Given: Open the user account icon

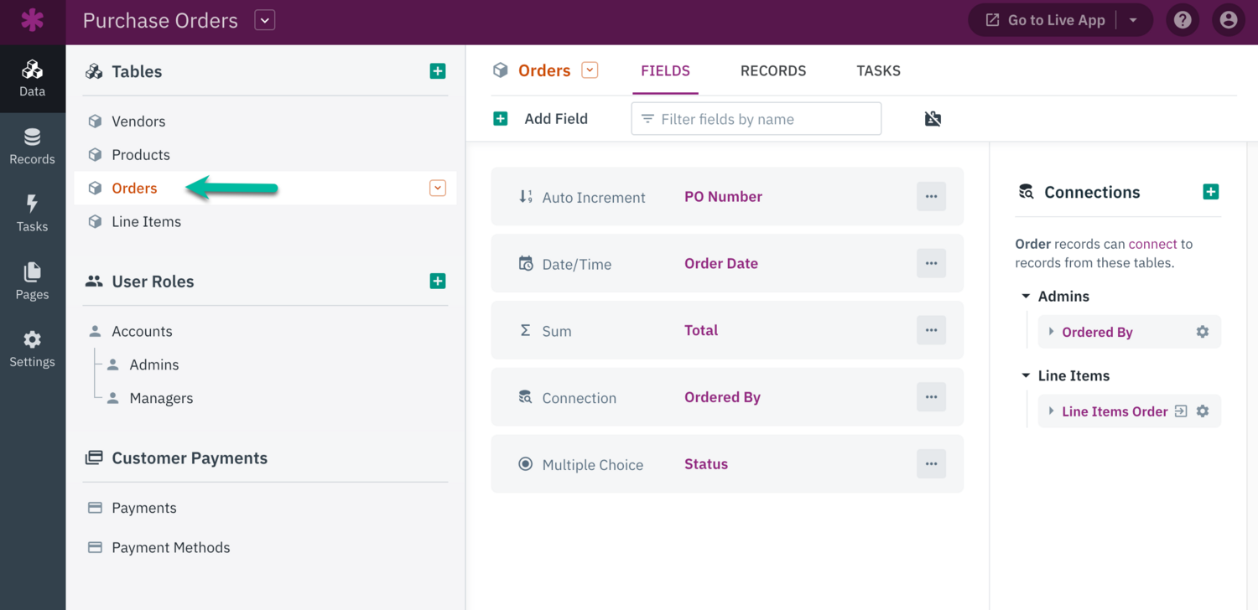Looking at the screenshot, I should (x=1228, y=19).
